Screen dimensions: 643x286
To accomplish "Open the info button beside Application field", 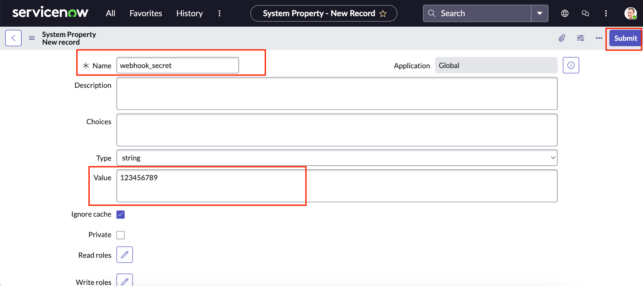I will [x=571, y=65].
